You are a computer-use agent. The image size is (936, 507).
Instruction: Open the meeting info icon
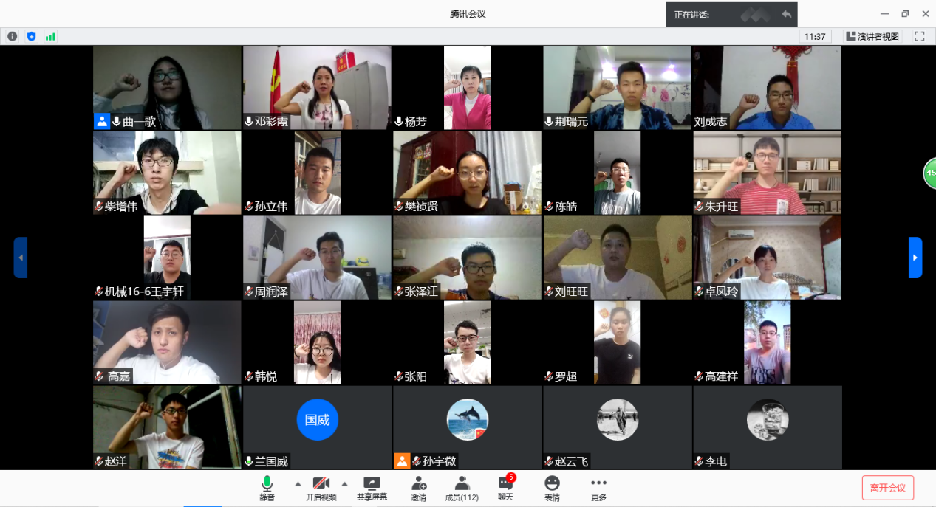(x=13, y=36)
